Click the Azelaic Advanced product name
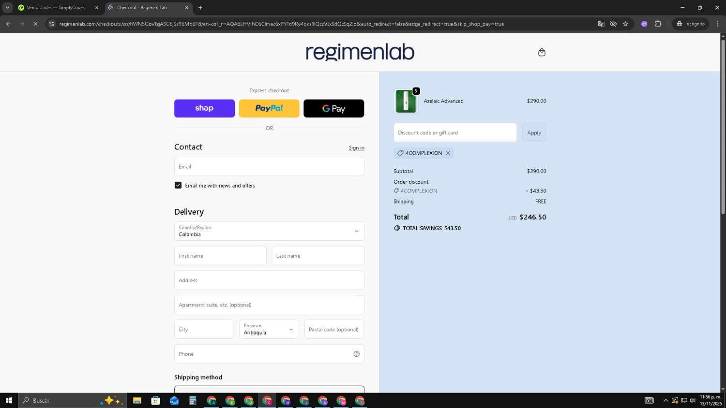 pyautogui.click(x=443, y=101)
